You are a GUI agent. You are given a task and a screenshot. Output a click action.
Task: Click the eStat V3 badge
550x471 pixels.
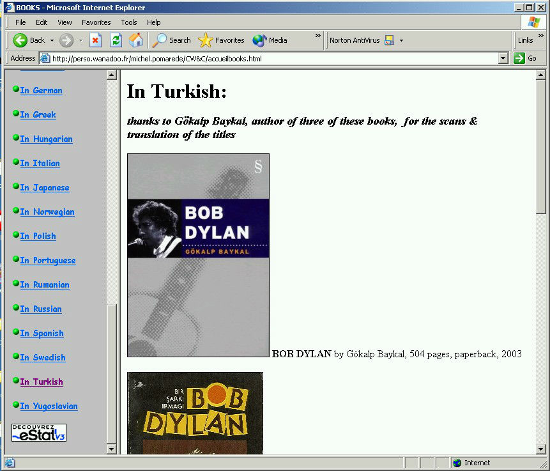[39, 433]
